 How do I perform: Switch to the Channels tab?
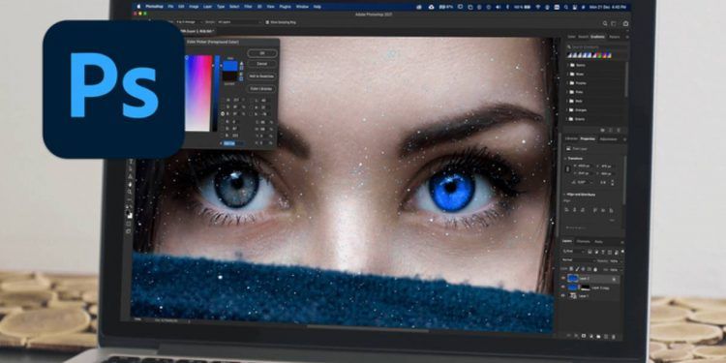coord(584,242)
